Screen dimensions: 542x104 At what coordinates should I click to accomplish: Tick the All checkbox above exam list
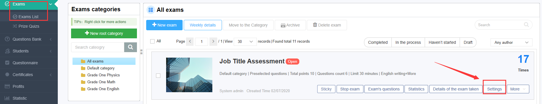point(153,41)
